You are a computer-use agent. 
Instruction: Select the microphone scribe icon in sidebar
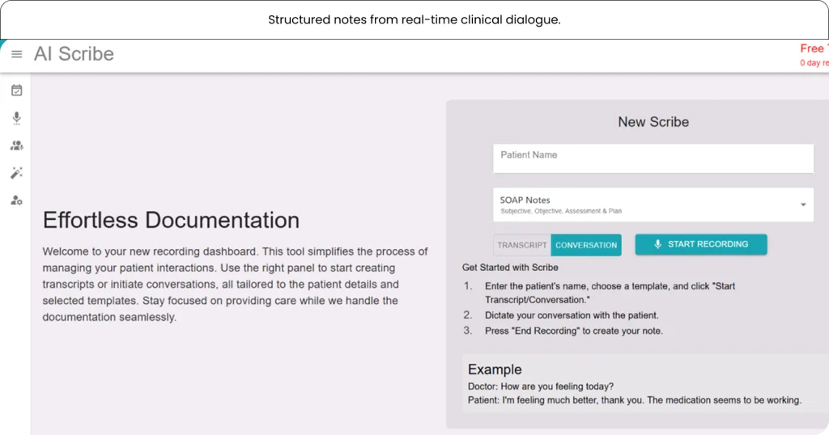pyautogui.click(x=16, y=118)
